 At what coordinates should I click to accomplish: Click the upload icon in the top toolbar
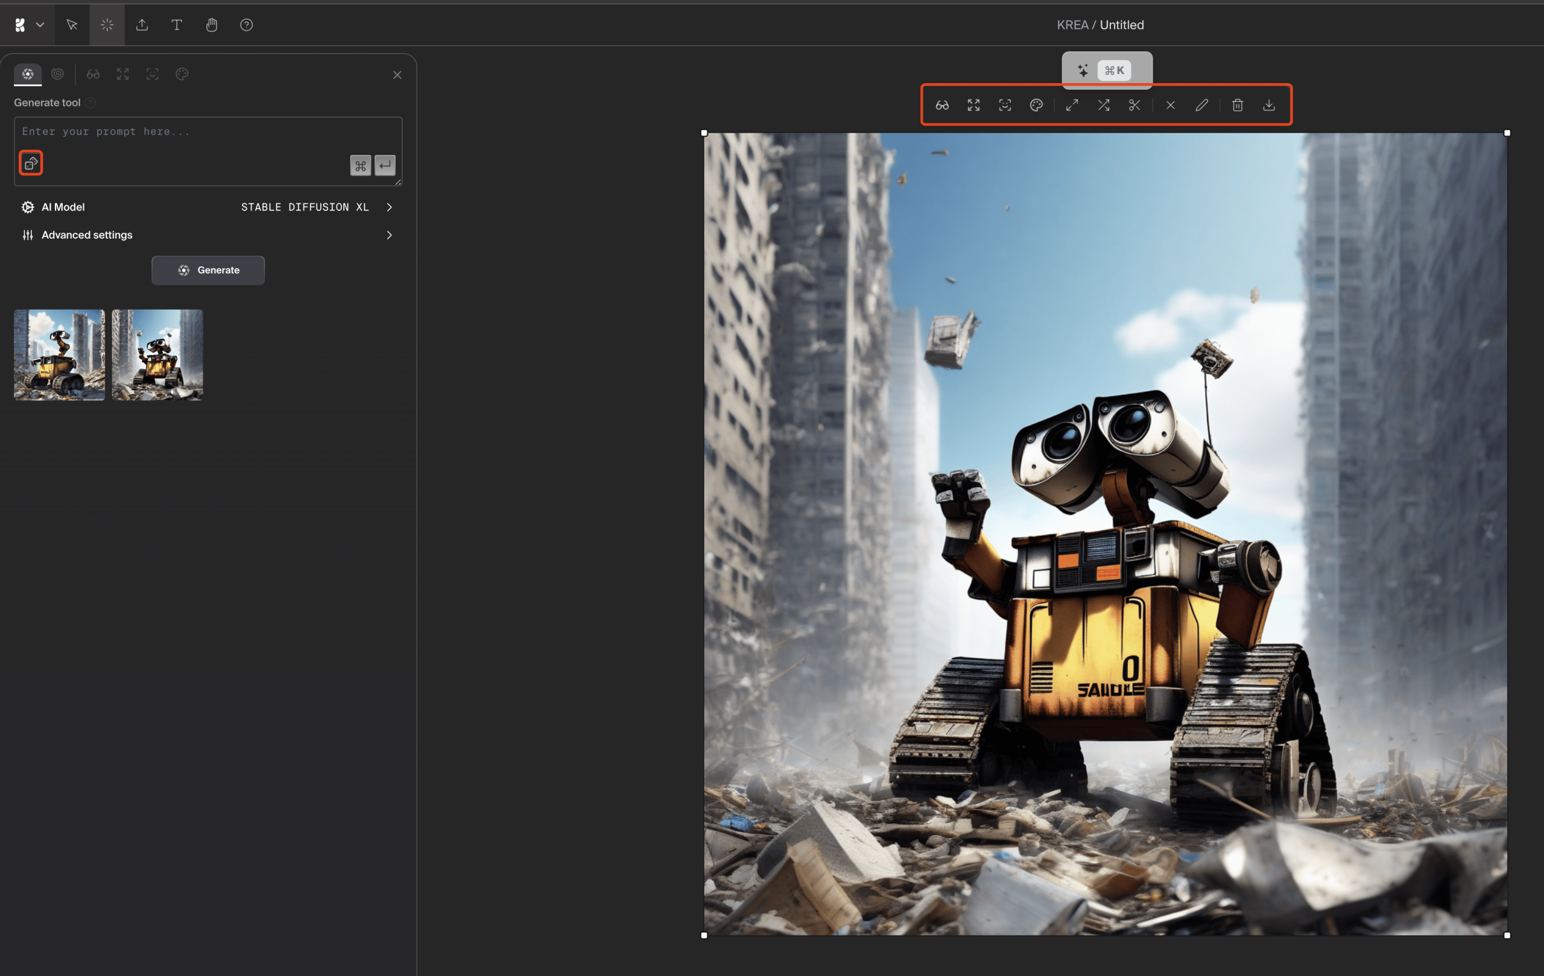coord(142,25)
